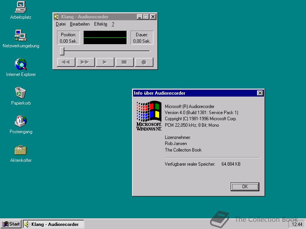Click the memory value '64.884 KB'
The height and width of the screenshot is (229, 306).
click(x=231, y=164)
